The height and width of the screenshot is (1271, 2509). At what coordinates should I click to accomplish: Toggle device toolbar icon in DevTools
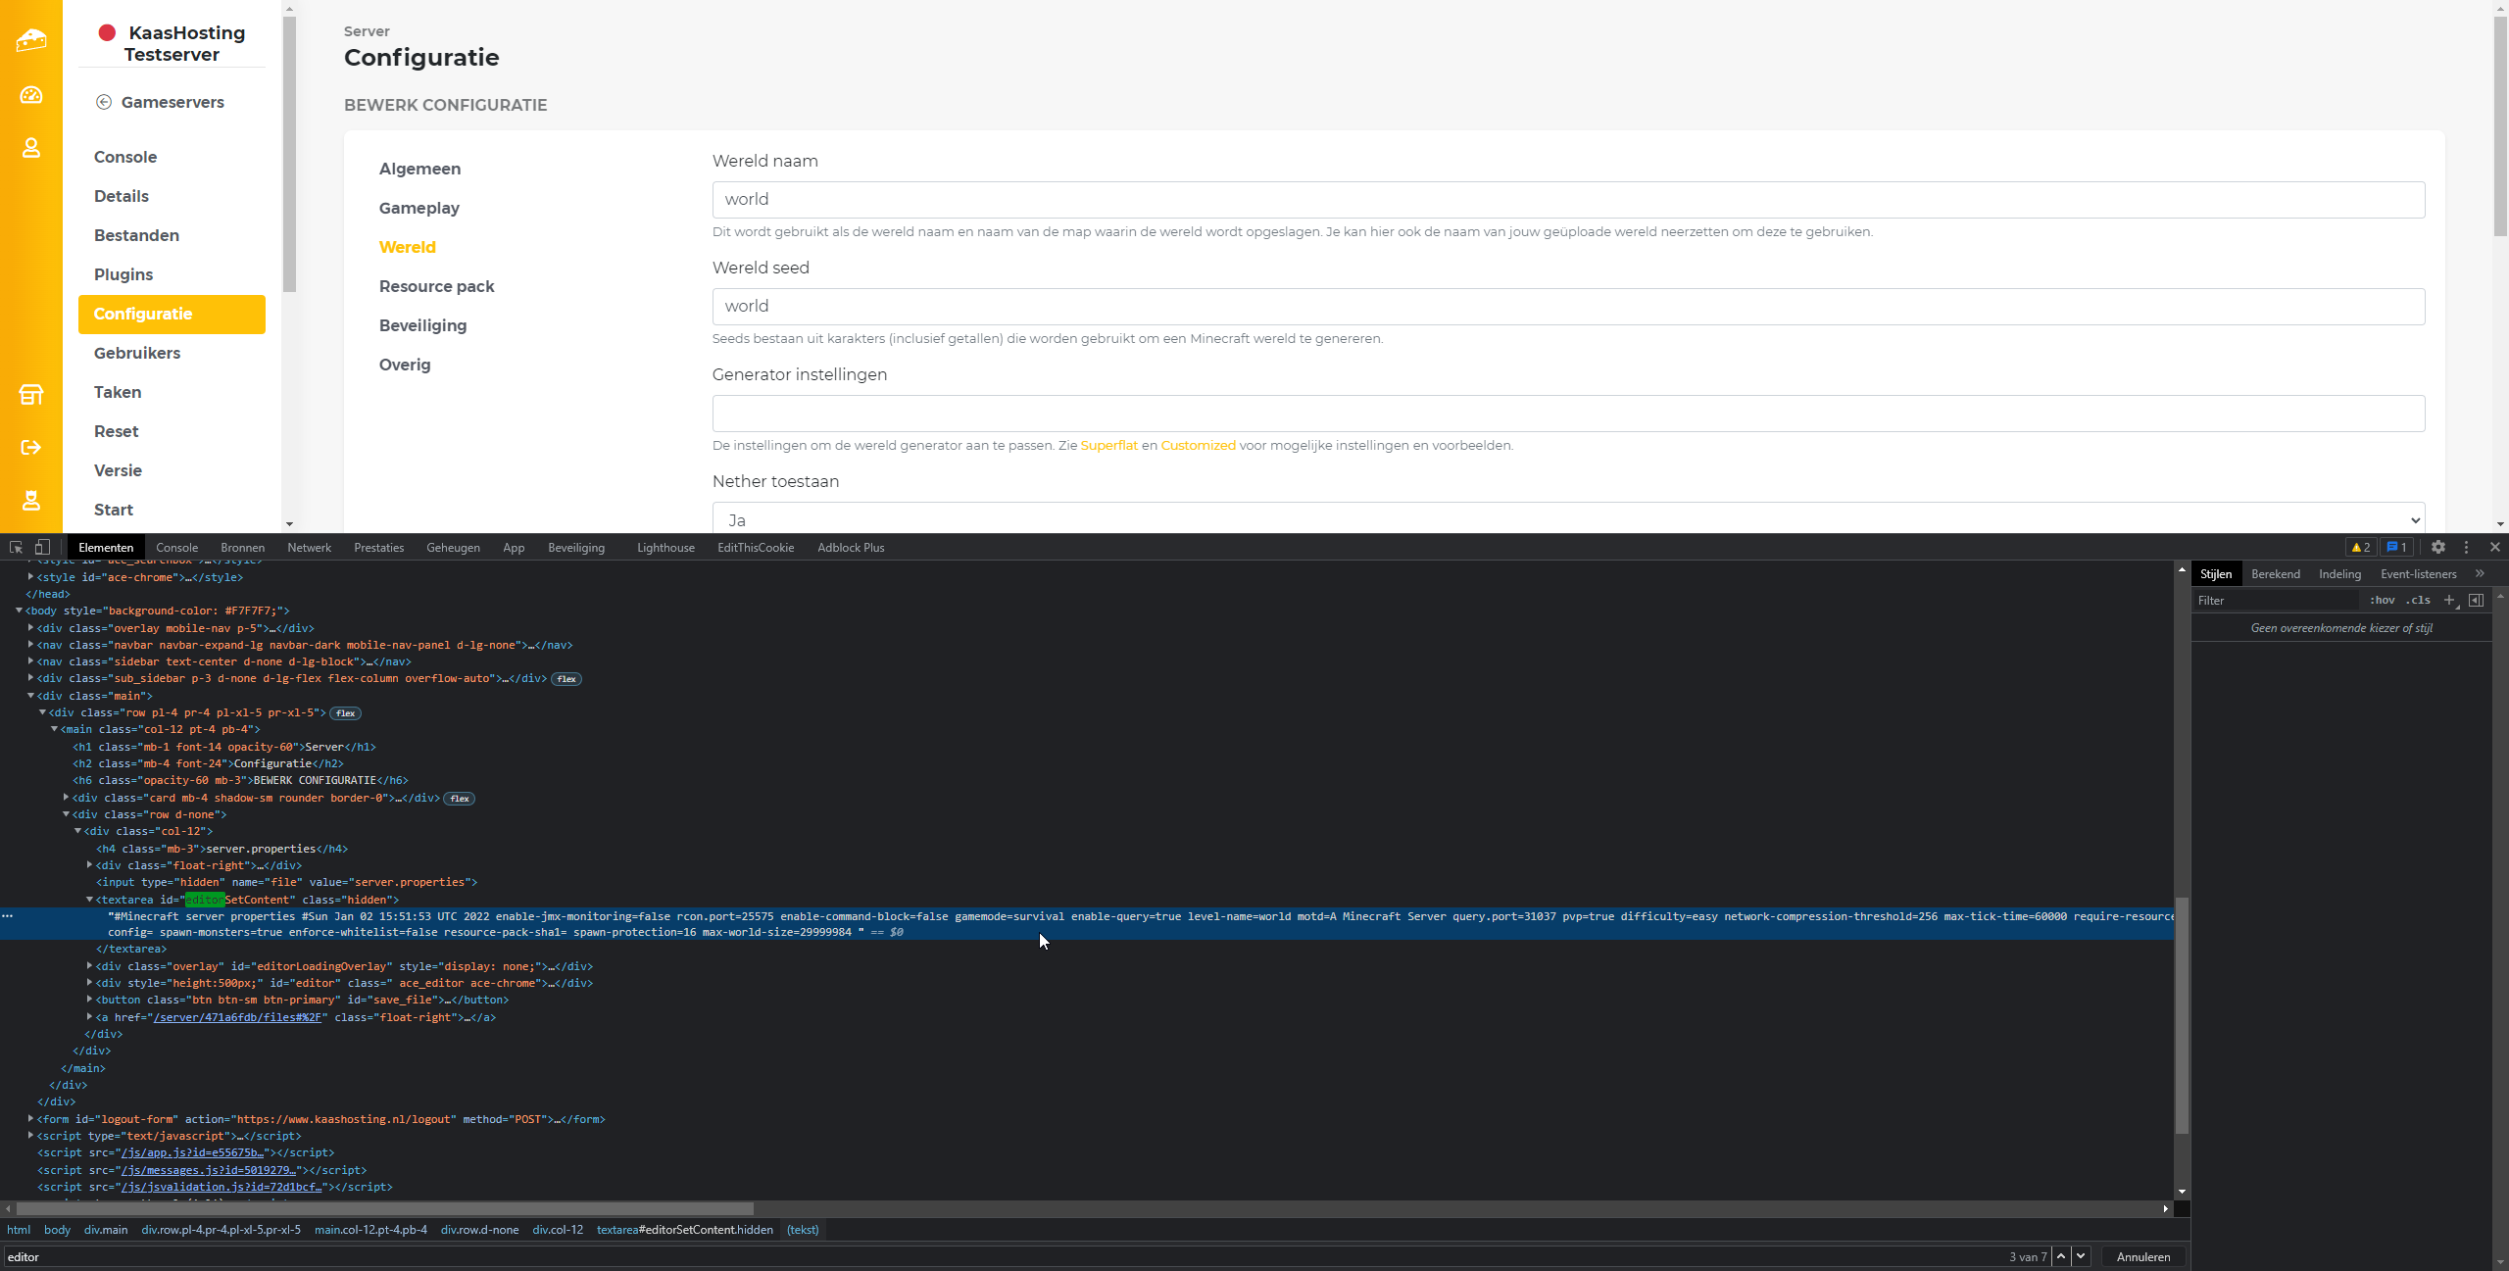[42, 548]
